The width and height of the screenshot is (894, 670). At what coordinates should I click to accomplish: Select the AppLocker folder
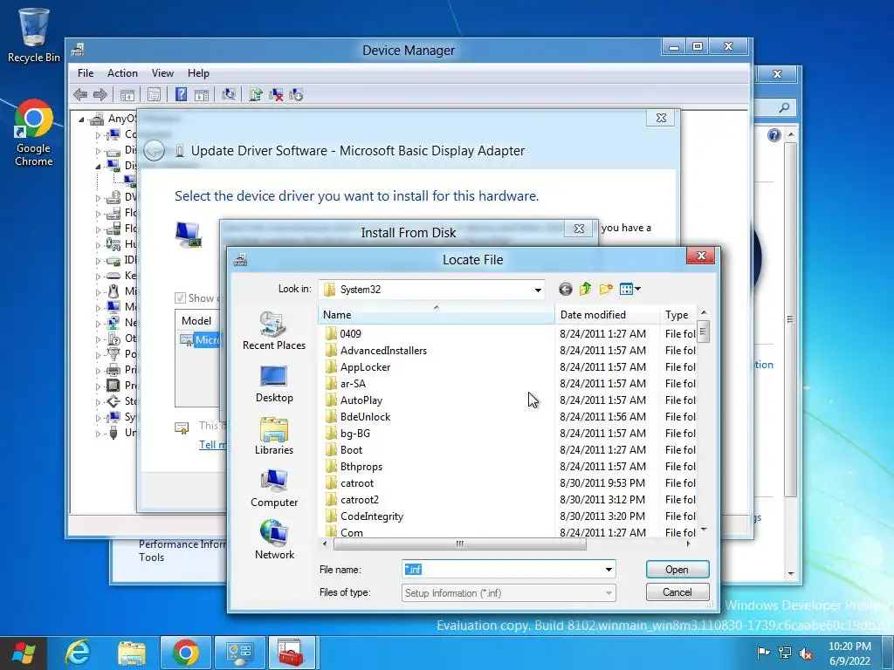click(365, 367)
